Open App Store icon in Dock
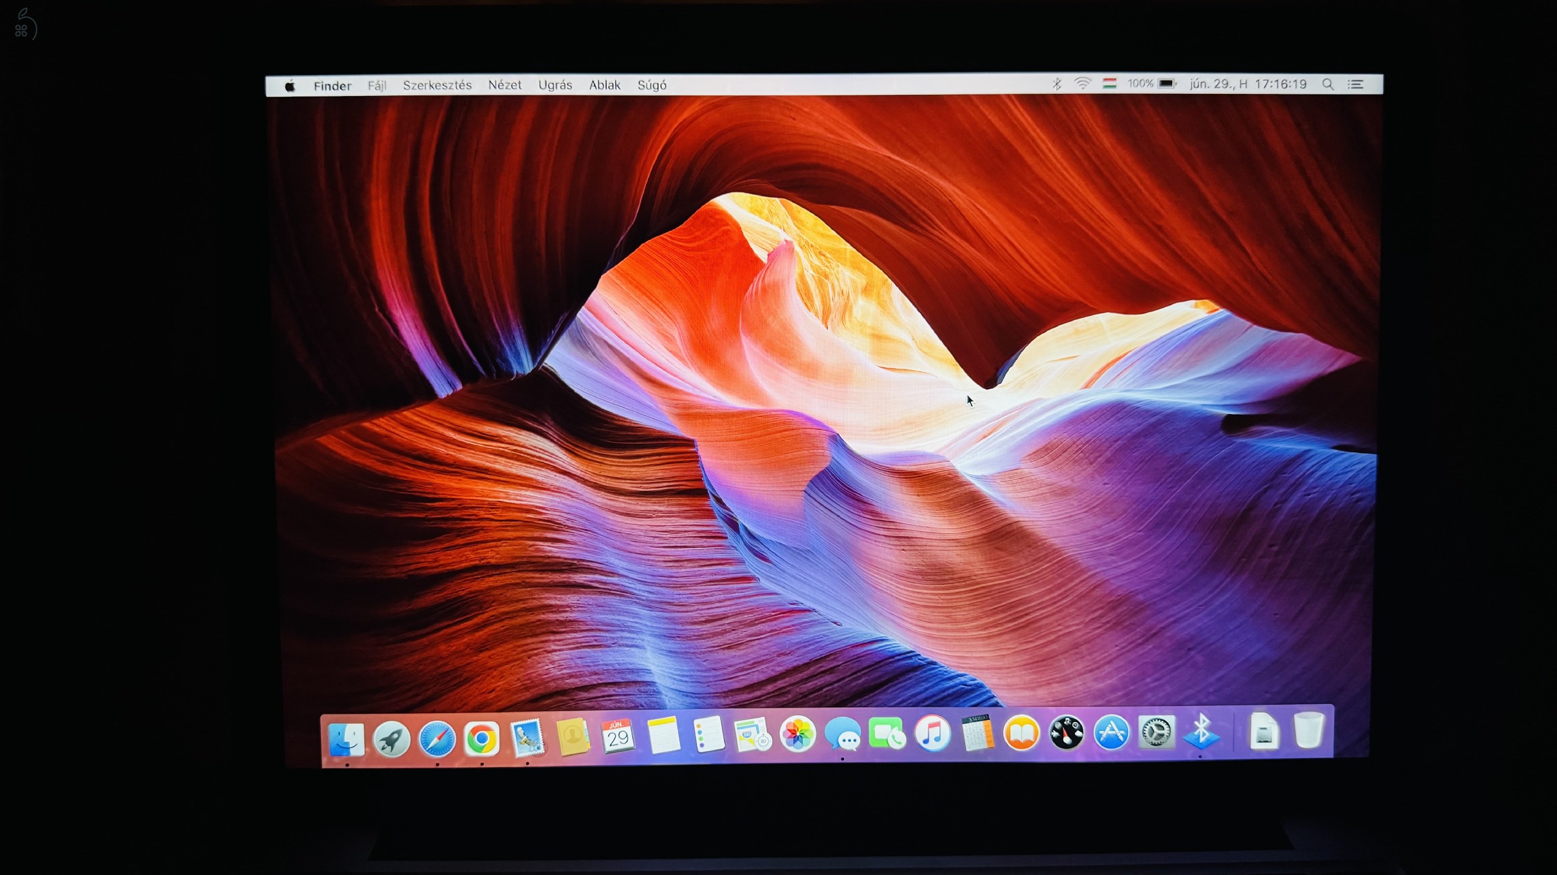Image resolution: width=1557 pixels, height=875 pixels. 1111,732
